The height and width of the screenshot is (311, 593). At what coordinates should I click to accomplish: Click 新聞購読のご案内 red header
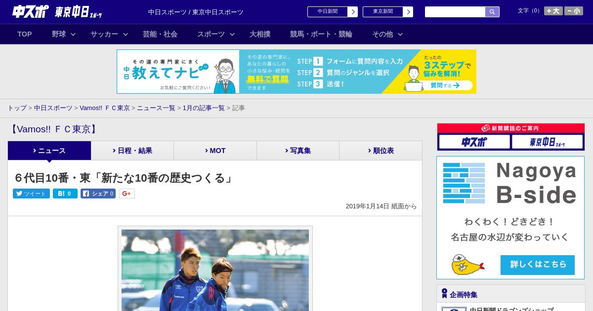coord(511,128)
